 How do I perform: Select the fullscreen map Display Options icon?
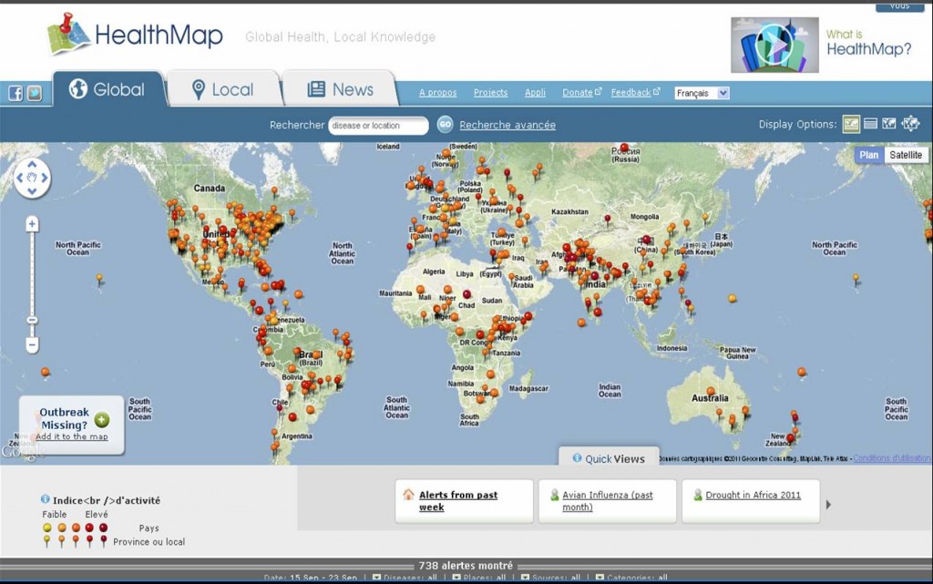tap(911, 123)
